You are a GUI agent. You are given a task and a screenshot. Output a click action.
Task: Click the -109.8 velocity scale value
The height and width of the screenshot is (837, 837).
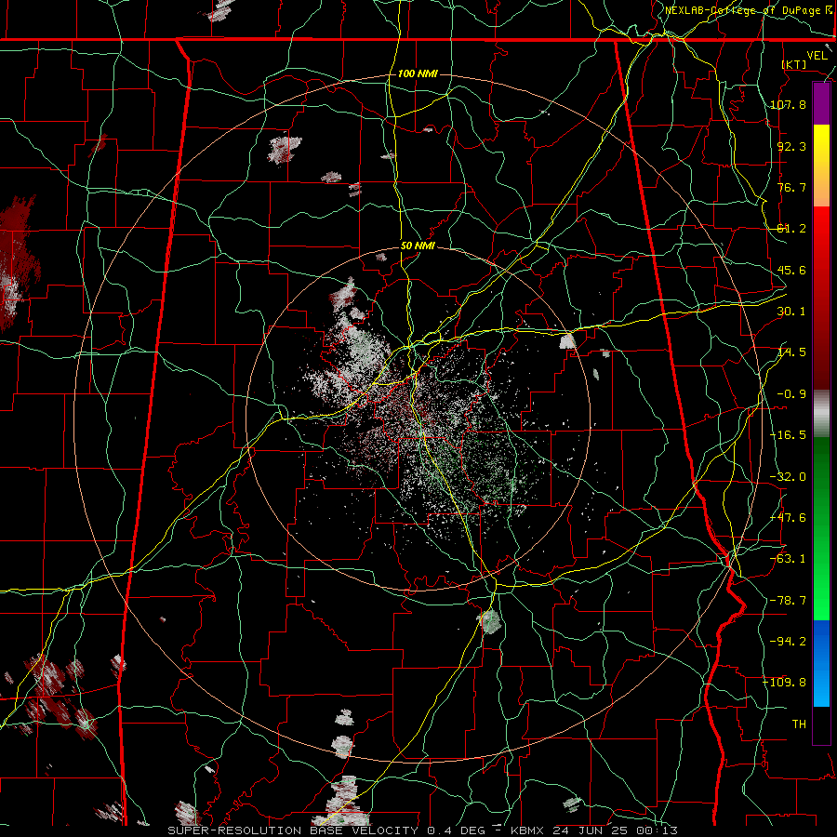pos(785,683)
